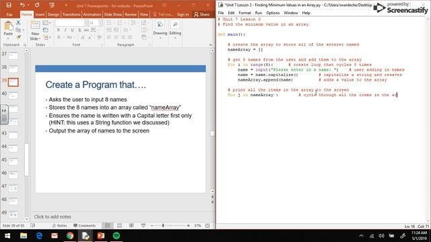Toggle Notes pane in status bar

coord(60,226)
